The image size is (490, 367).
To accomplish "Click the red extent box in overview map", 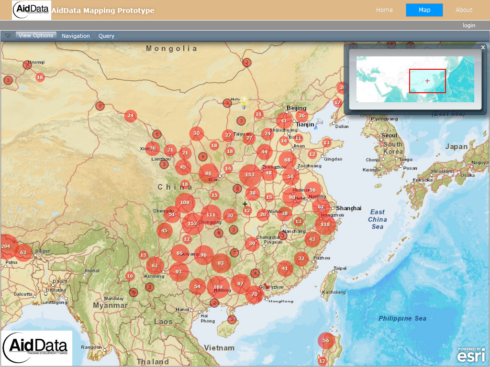I will 427,81.
